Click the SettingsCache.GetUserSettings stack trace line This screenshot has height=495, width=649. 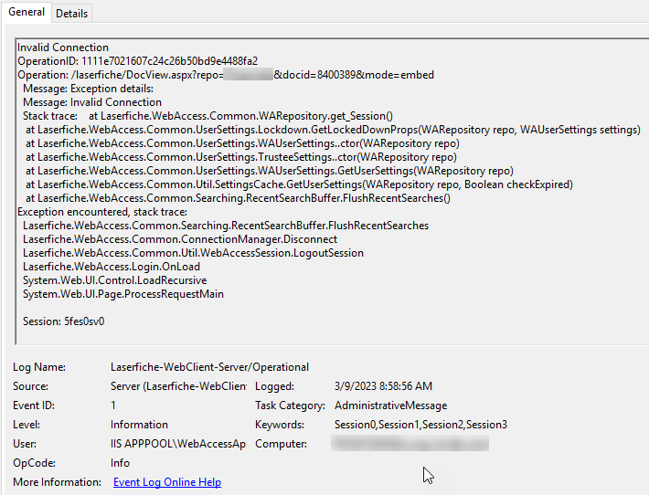(299, 184)
